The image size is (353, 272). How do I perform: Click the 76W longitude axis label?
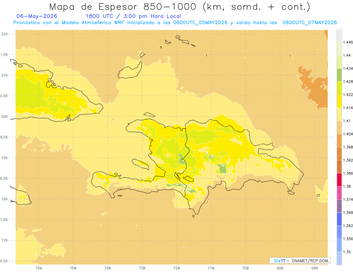click(x=39, y=268)
